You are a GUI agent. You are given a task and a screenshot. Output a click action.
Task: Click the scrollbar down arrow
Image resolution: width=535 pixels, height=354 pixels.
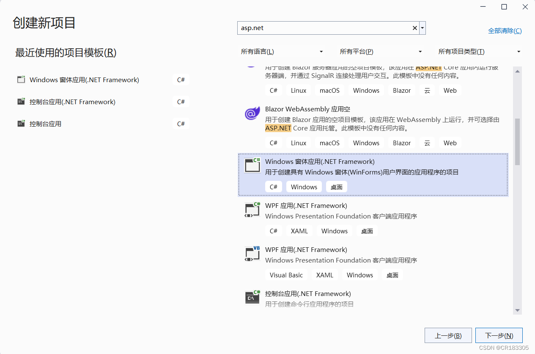pyautogui.click(x=517, y=311)
